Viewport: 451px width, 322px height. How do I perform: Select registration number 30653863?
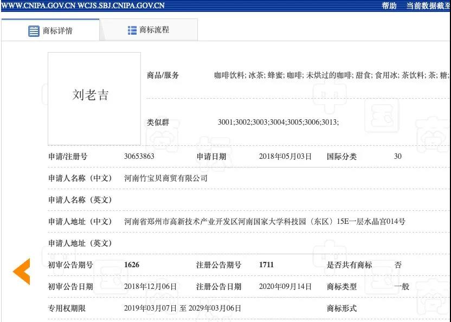coord(139,156)
